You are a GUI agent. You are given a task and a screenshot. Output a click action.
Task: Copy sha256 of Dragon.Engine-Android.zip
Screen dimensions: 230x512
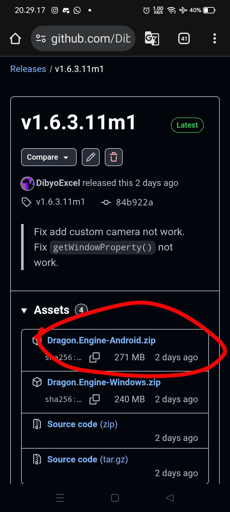[95, 357]
